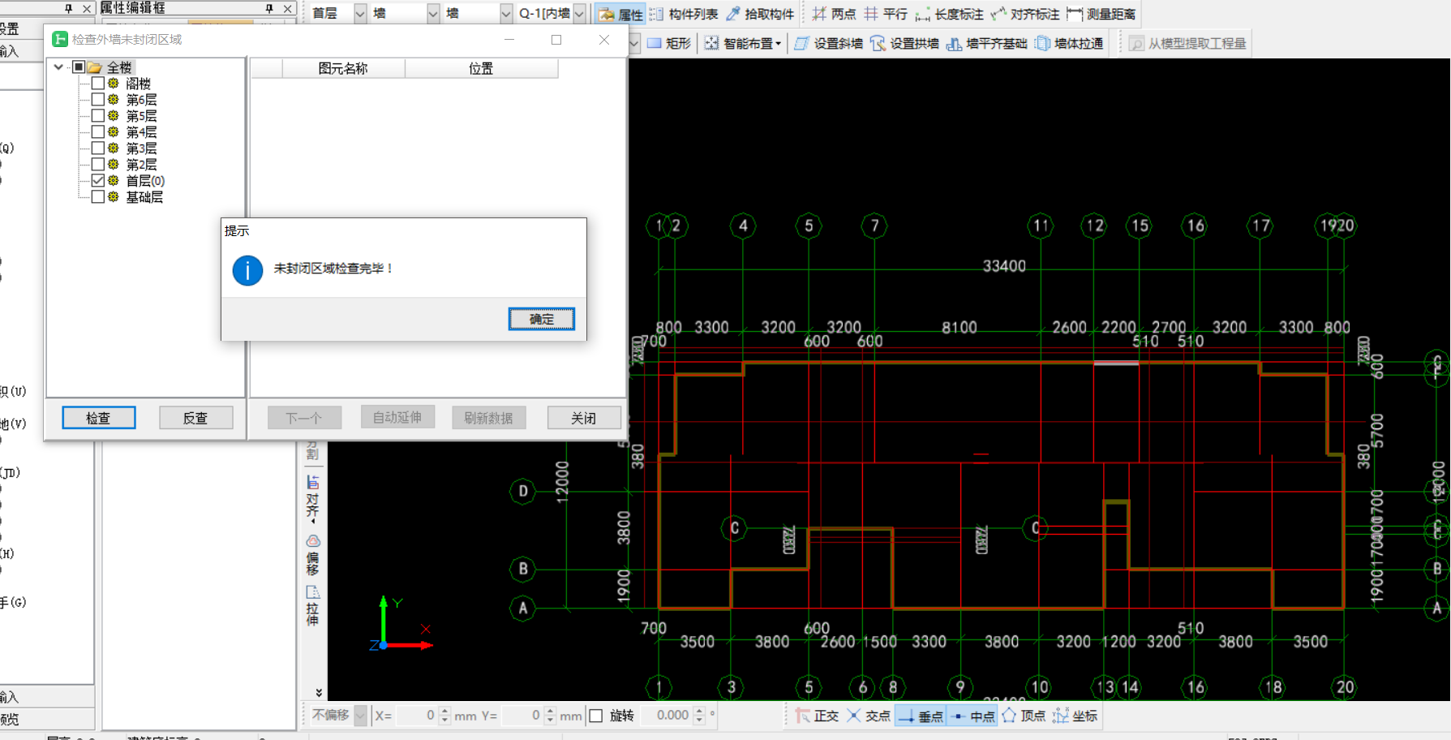
Task: Uncheck the 首层(0) floor checkbox
Action: (x=98, y=180)
